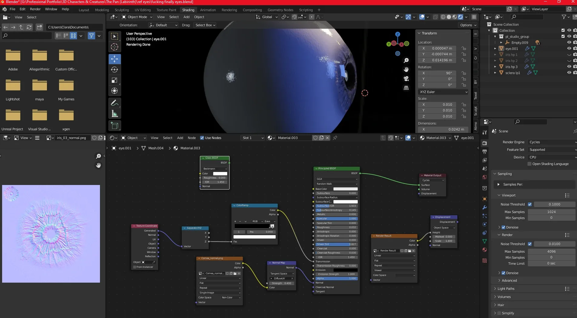This screenshot has width=577, height=318.
Task: Enable Open Shading Language checkbox
Action: (529, 164)
